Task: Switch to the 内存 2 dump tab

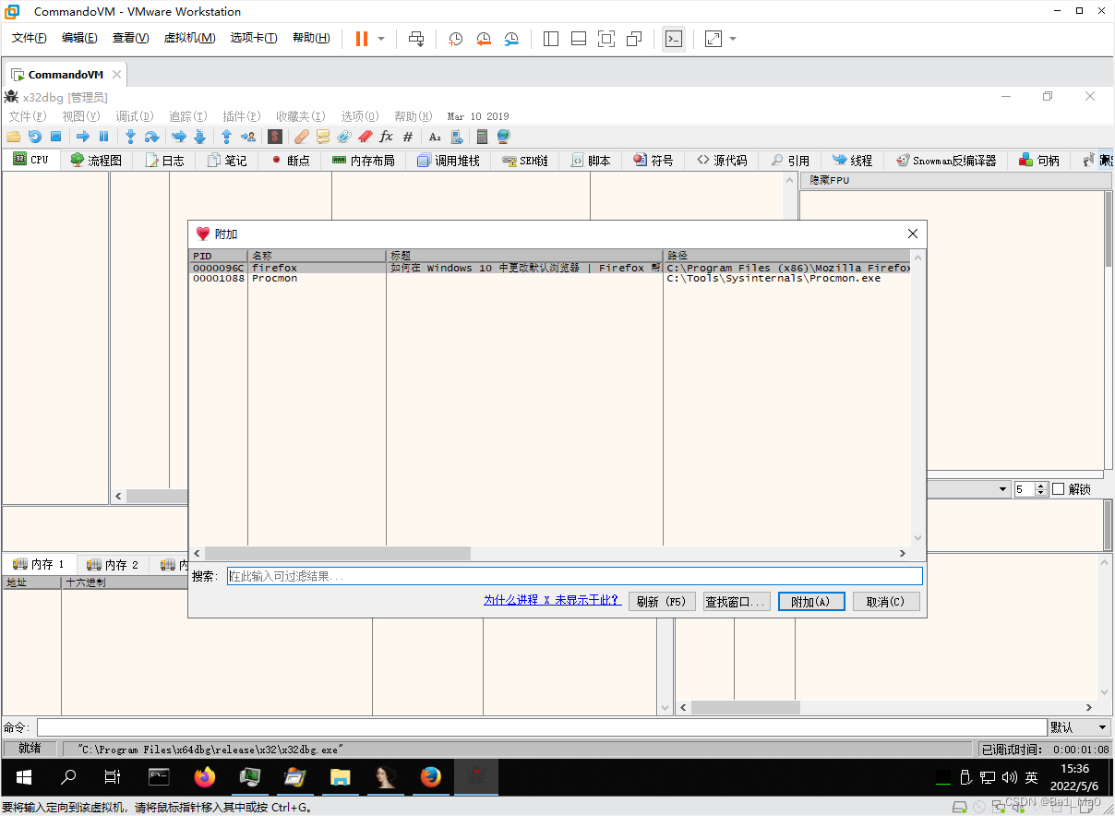Action: tap(113, 565)
